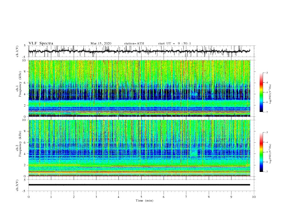Click time axis tick label '8'
Image resolution: width=286 pixels, height=221 pixels.
pos(209,197)
